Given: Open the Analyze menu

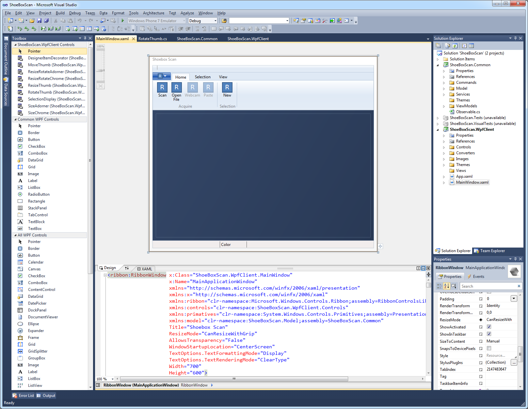Looking at the screenshot, I should click(187, 13).
